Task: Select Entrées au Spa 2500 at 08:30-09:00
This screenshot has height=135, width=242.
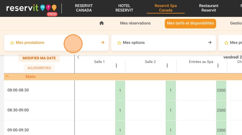Action: click(221, 110)
